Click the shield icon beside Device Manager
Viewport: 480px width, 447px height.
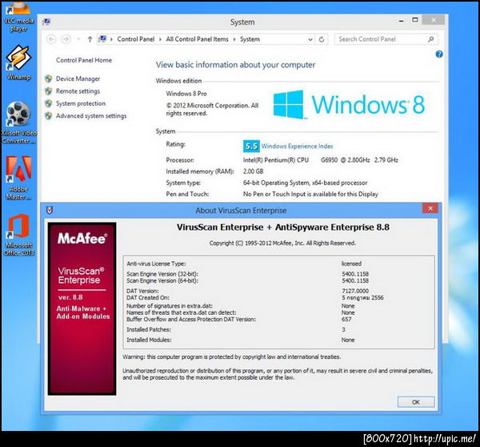click(48, 79)
